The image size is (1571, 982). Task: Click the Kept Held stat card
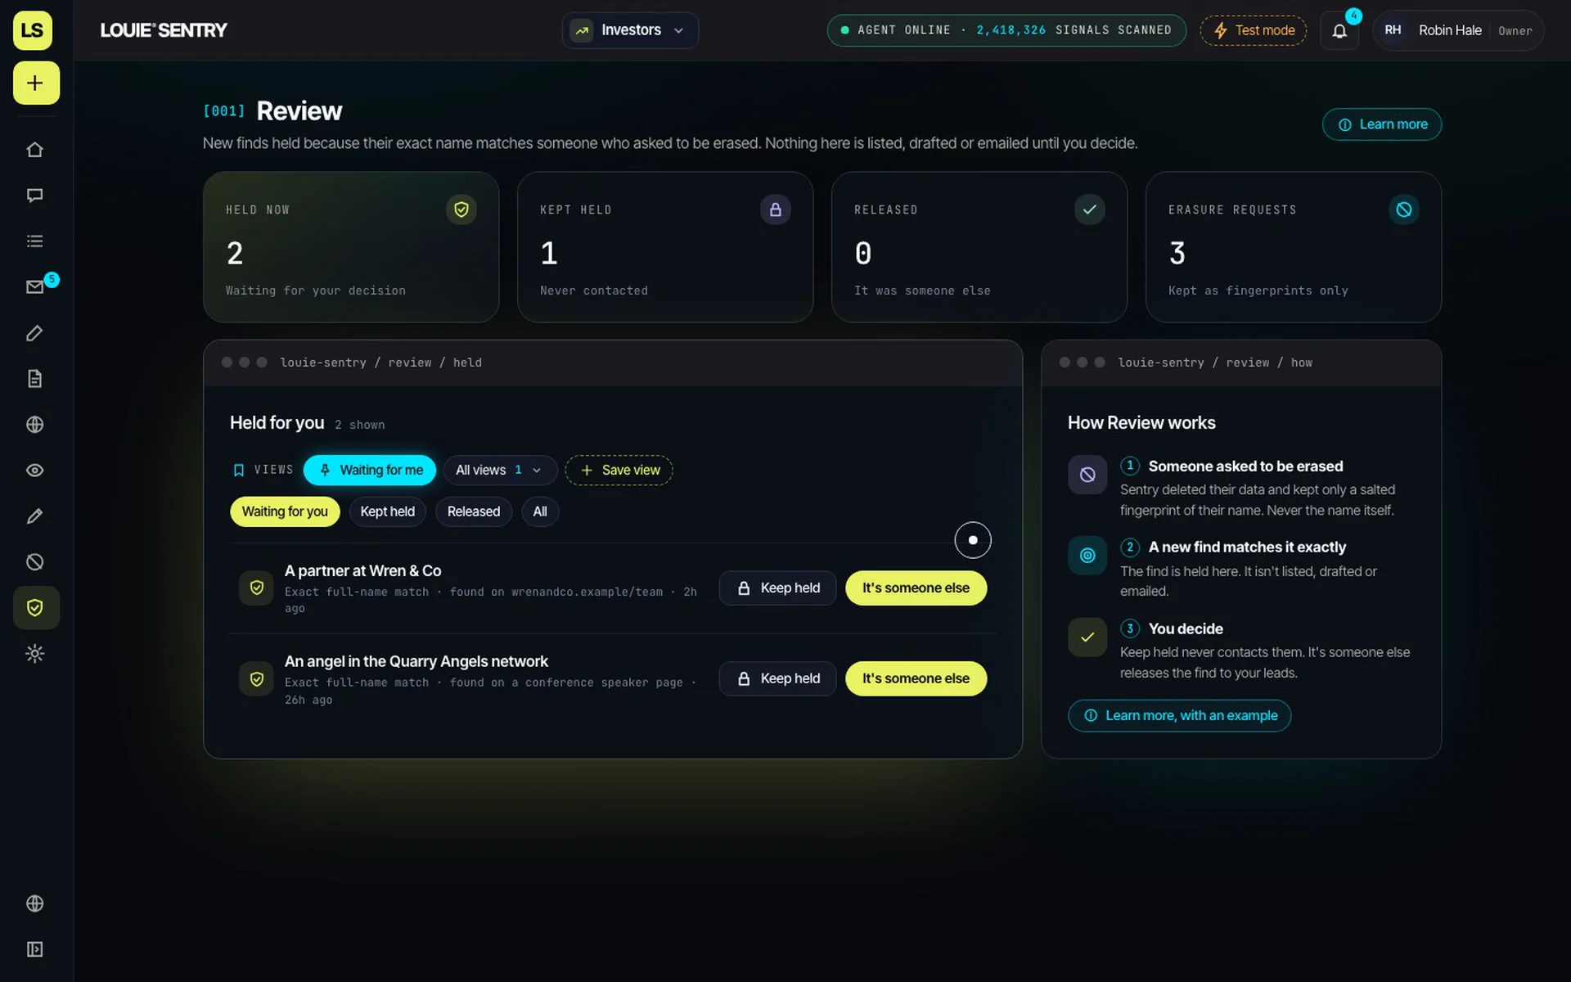point(665,246)
